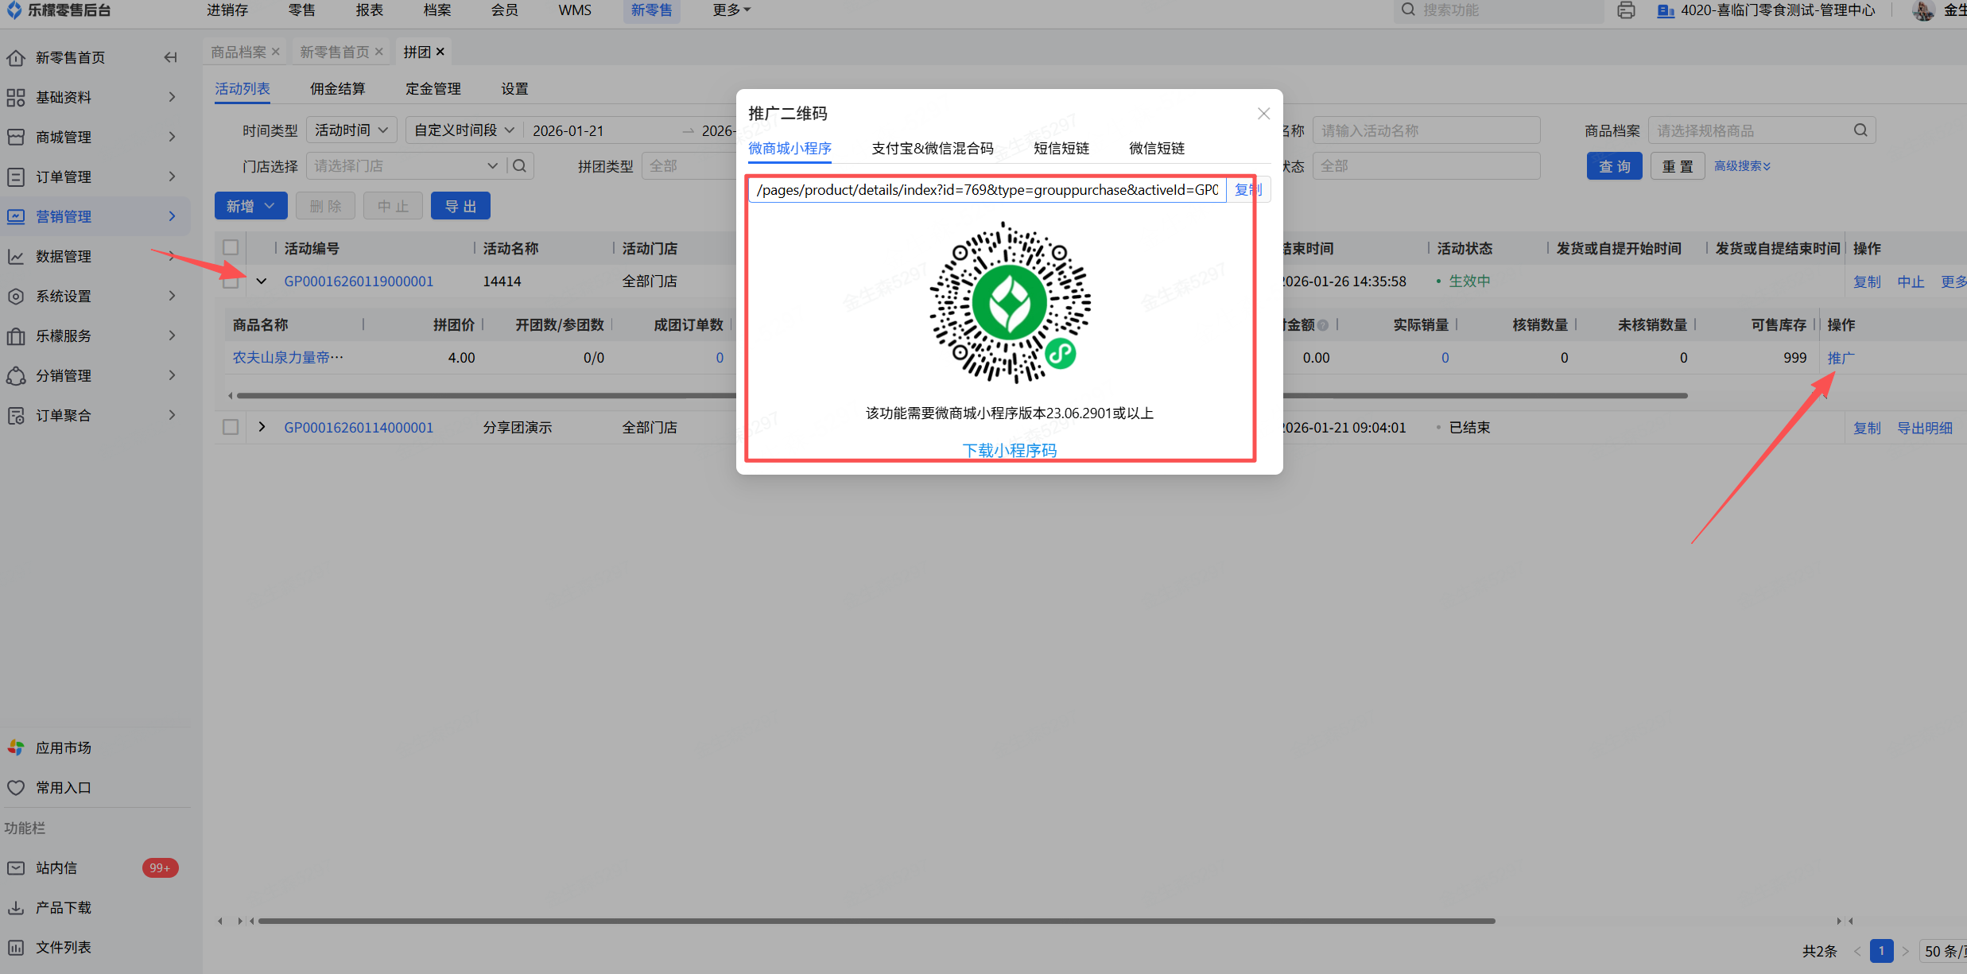
Task: Open the 新增 button dropdown
Action: 270,206
